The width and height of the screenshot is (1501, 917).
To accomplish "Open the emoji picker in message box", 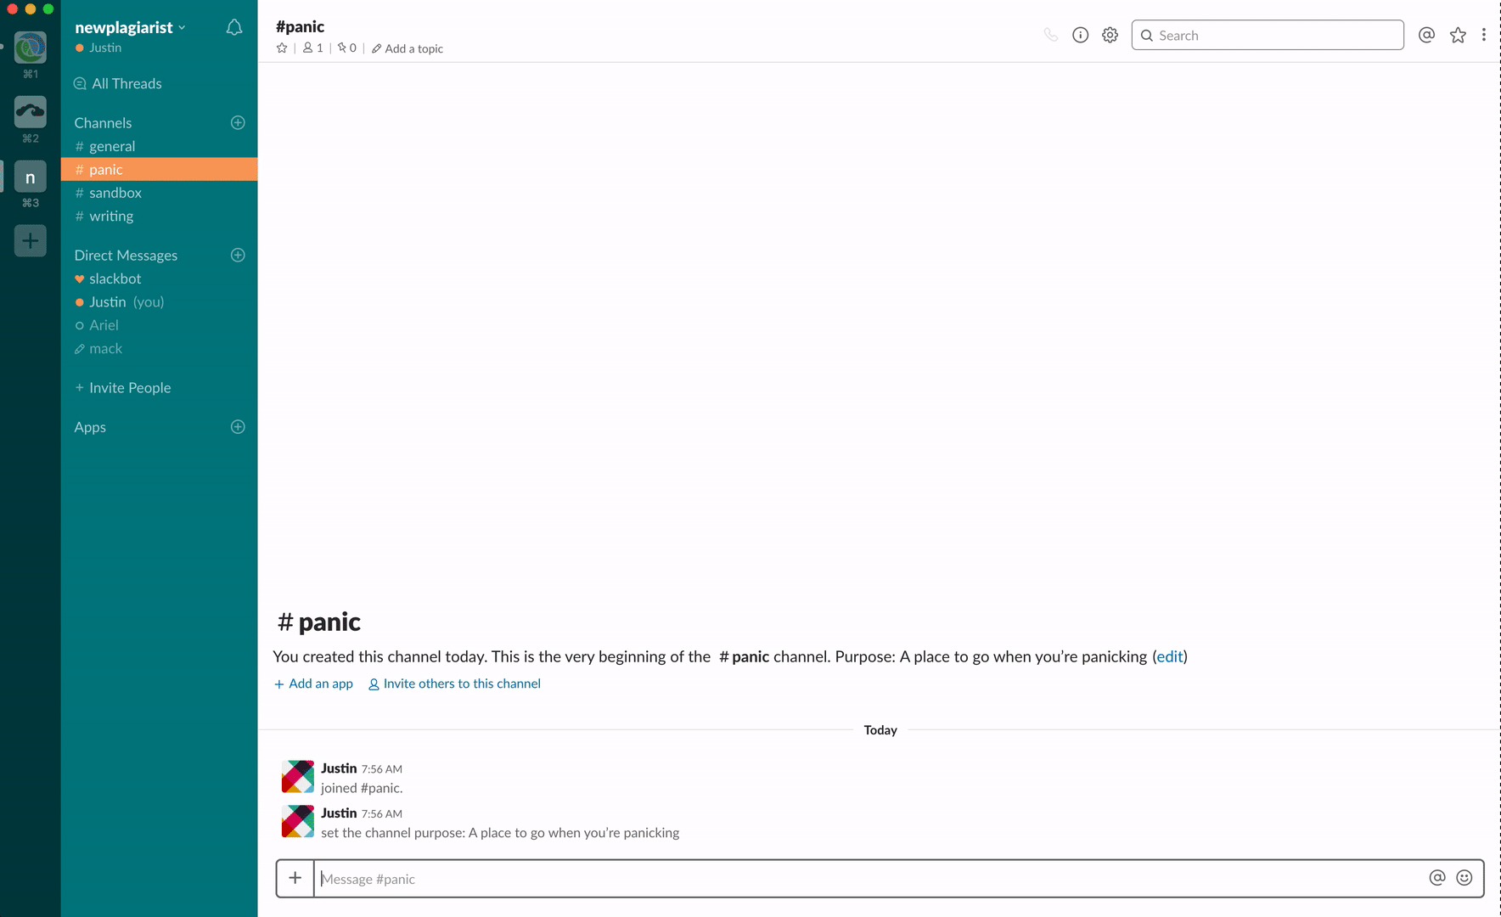I will tap(1464, 878).
